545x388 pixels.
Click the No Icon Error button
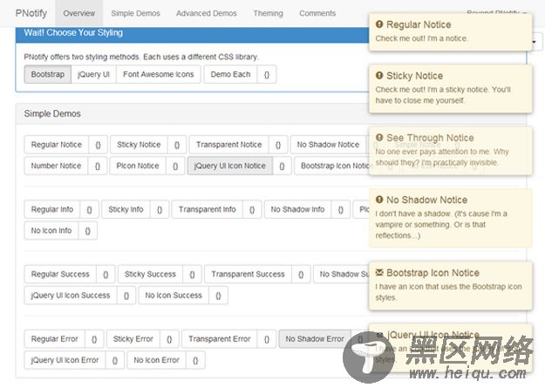pyautogui.click(x=157, y=360)
